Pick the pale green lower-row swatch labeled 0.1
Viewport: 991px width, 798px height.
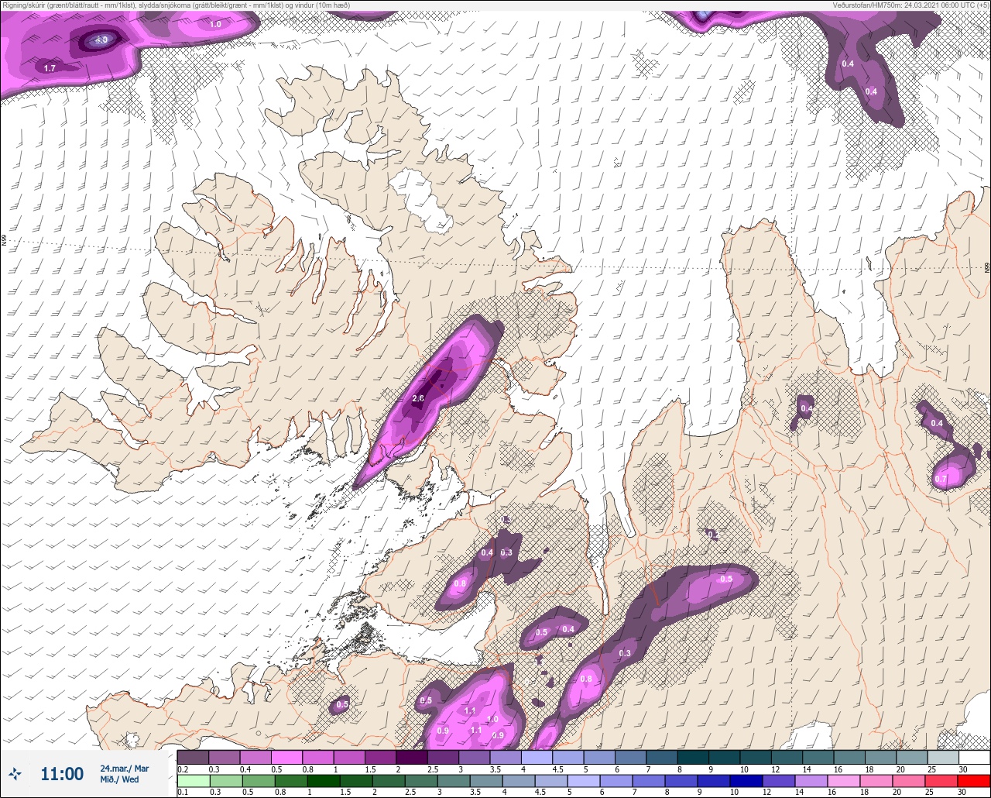pos(193,780)
